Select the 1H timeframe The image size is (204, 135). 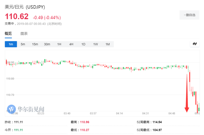(x=59, y=44)
